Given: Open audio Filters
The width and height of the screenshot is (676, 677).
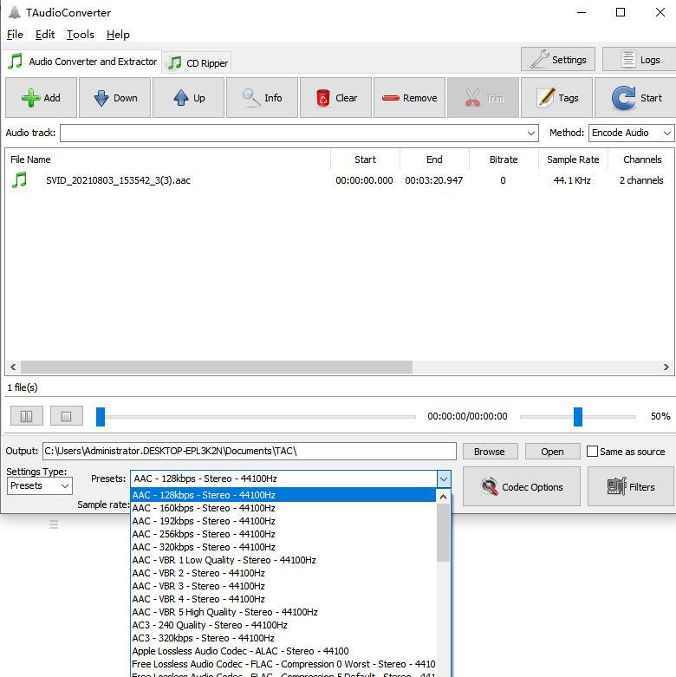Looking at the screenshot, I should pyautogui.click(x=630, y=486).
